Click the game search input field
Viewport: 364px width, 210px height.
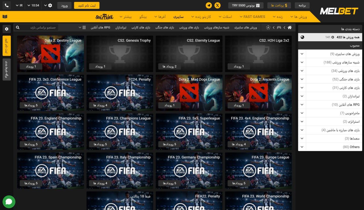pyautogui.click(x=40, y=28)
